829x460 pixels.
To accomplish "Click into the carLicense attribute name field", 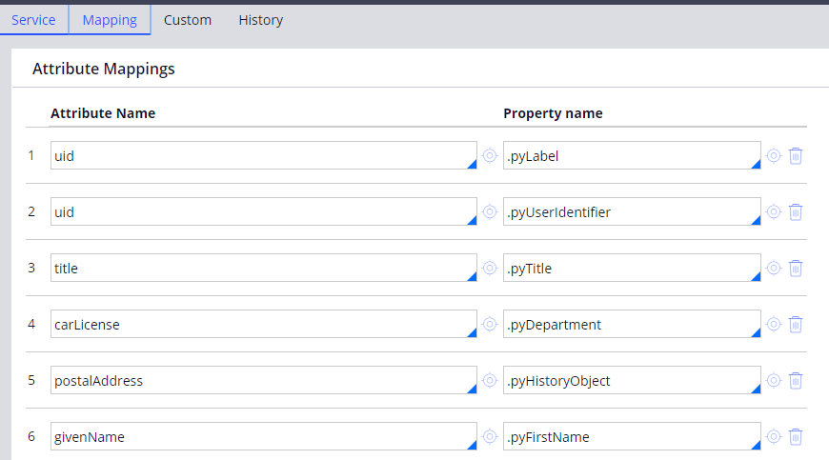I will tap(263, 324).
